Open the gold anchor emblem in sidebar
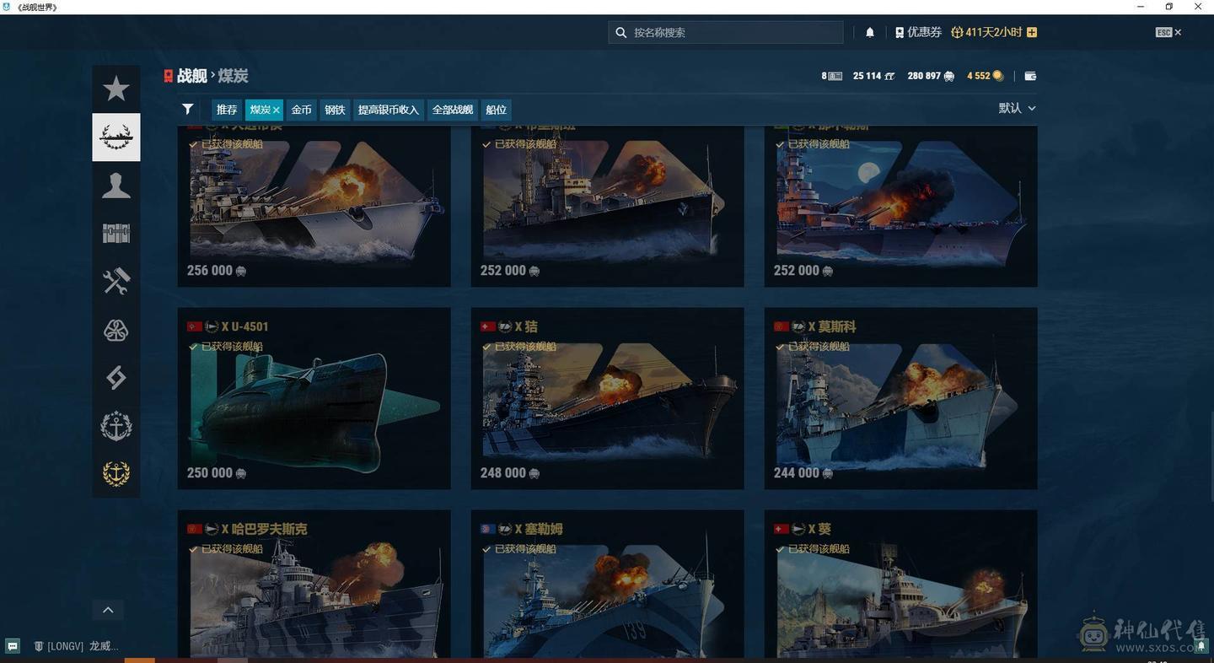 click(116, 474)
